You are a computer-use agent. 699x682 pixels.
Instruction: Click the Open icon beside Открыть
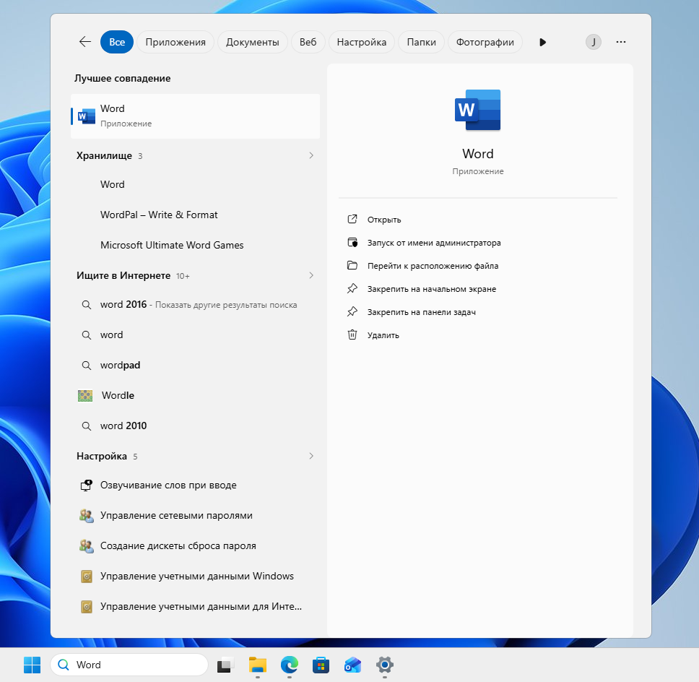pyautogui.click(x=352, y=219)
